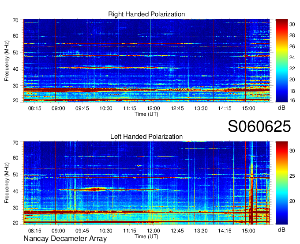
Task: Click the 10:30 tick on the Right Handed plot
Action: click(x=106, y=108)
